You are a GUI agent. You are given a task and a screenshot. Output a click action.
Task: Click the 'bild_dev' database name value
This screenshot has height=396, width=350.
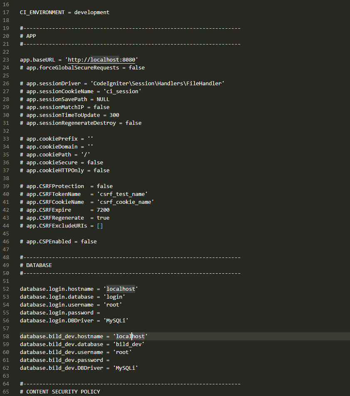pyautogui.click(x=129, y=344)
